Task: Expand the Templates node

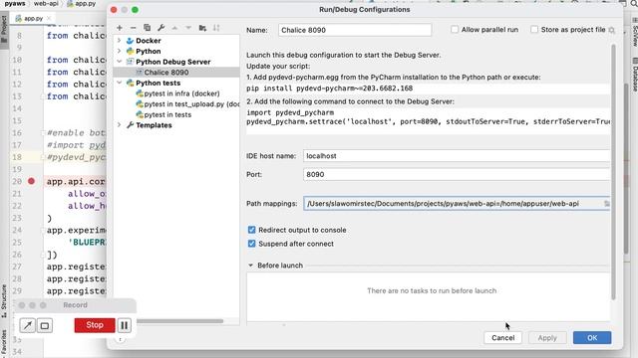Action: click(x=120, y=125)
